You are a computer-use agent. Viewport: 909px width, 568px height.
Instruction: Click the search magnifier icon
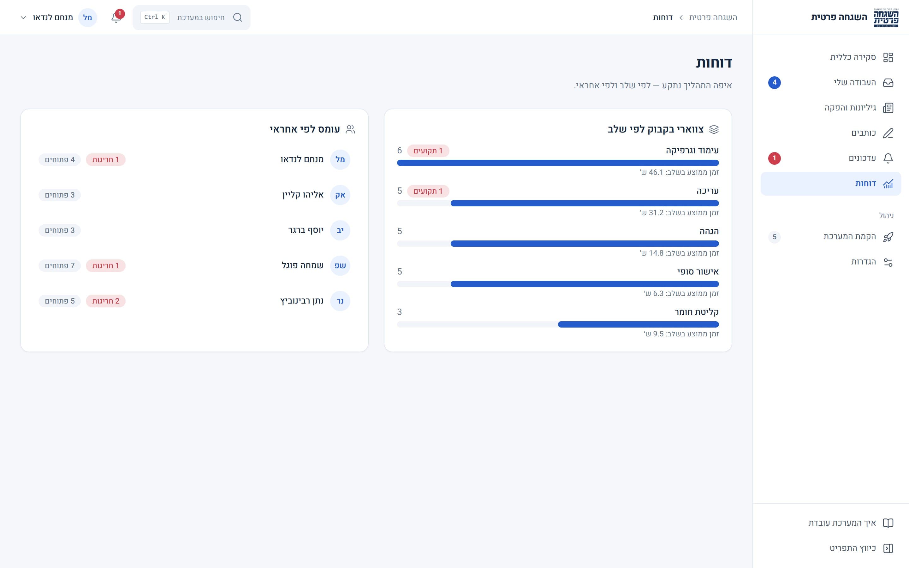click(x=237, y=18)
